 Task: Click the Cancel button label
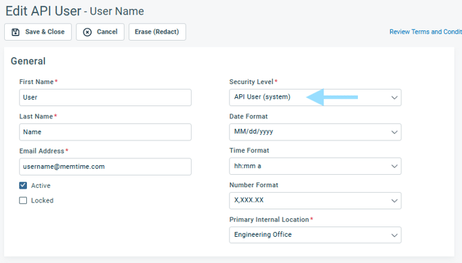108,32
